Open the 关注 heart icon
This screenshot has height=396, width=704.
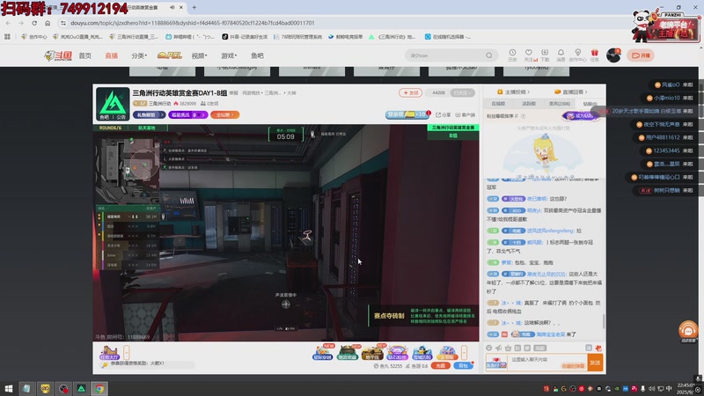click(x=529, y=55)
